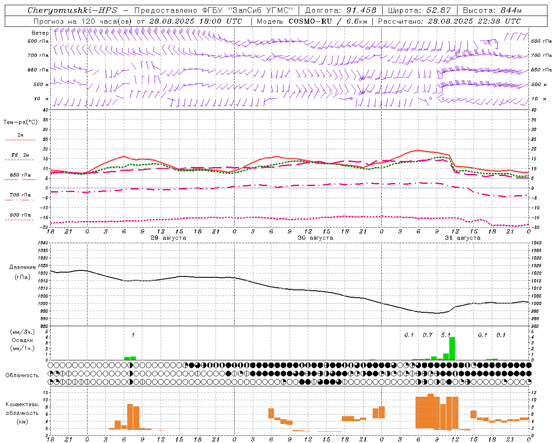The image size is (554, 443).
Task: Click the "Широта: 52.87" header field
Action: (419, 10)
